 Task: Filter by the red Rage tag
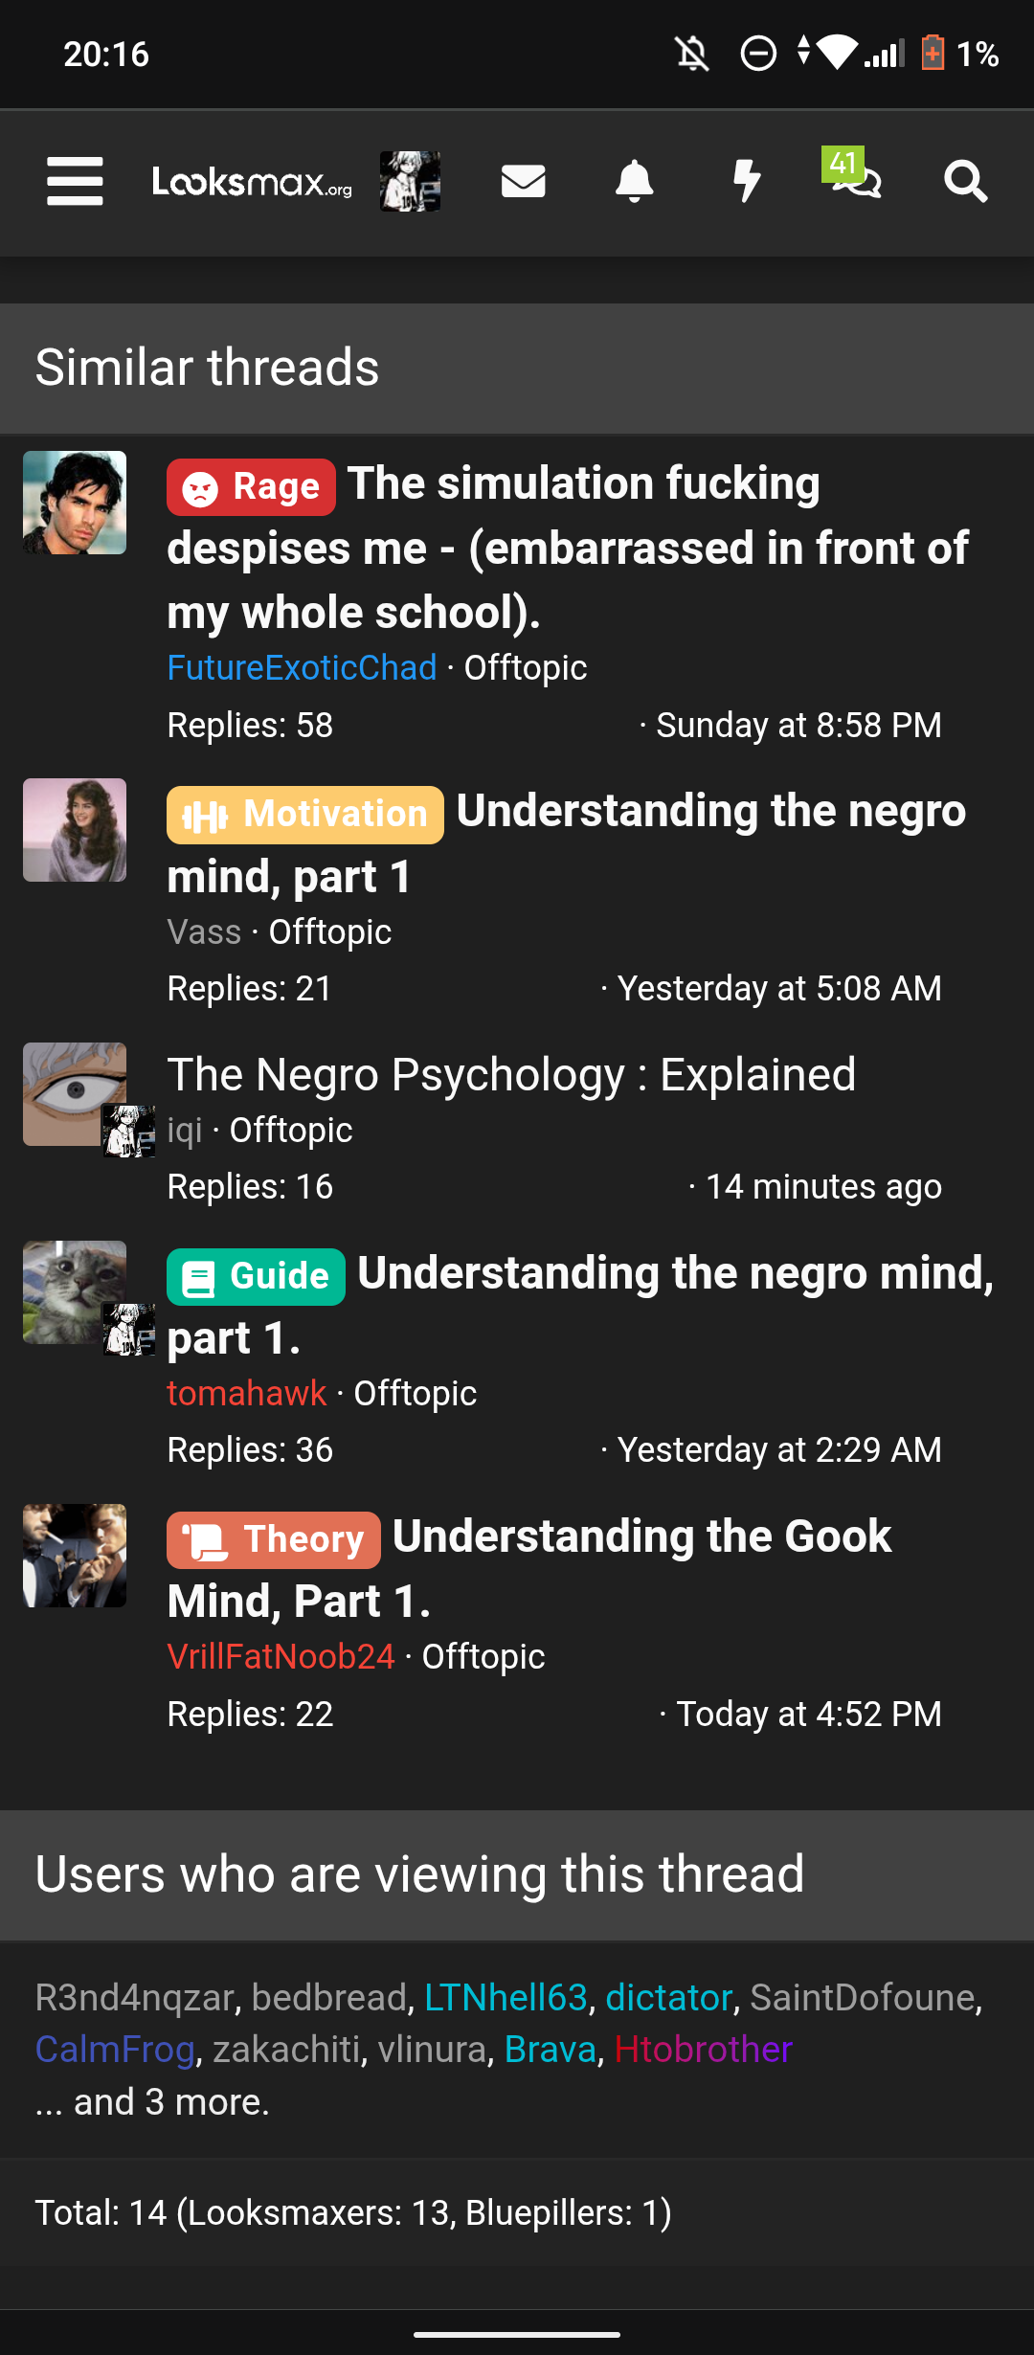point(251,487)
